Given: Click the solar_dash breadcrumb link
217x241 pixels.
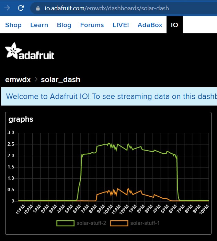Looking at the screenshot, I should pyautogui.click(x=60, y=80).
